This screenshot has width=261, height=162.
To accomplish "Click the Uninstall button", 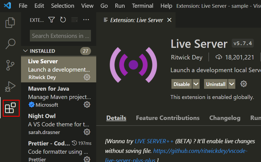I will click(216, 84).
